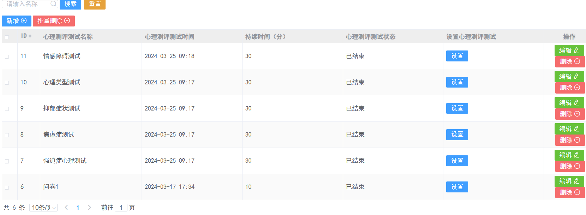Click the ID column sort arrows
Viewport: 586px width, 215px height.
click(x=30, y=36)
